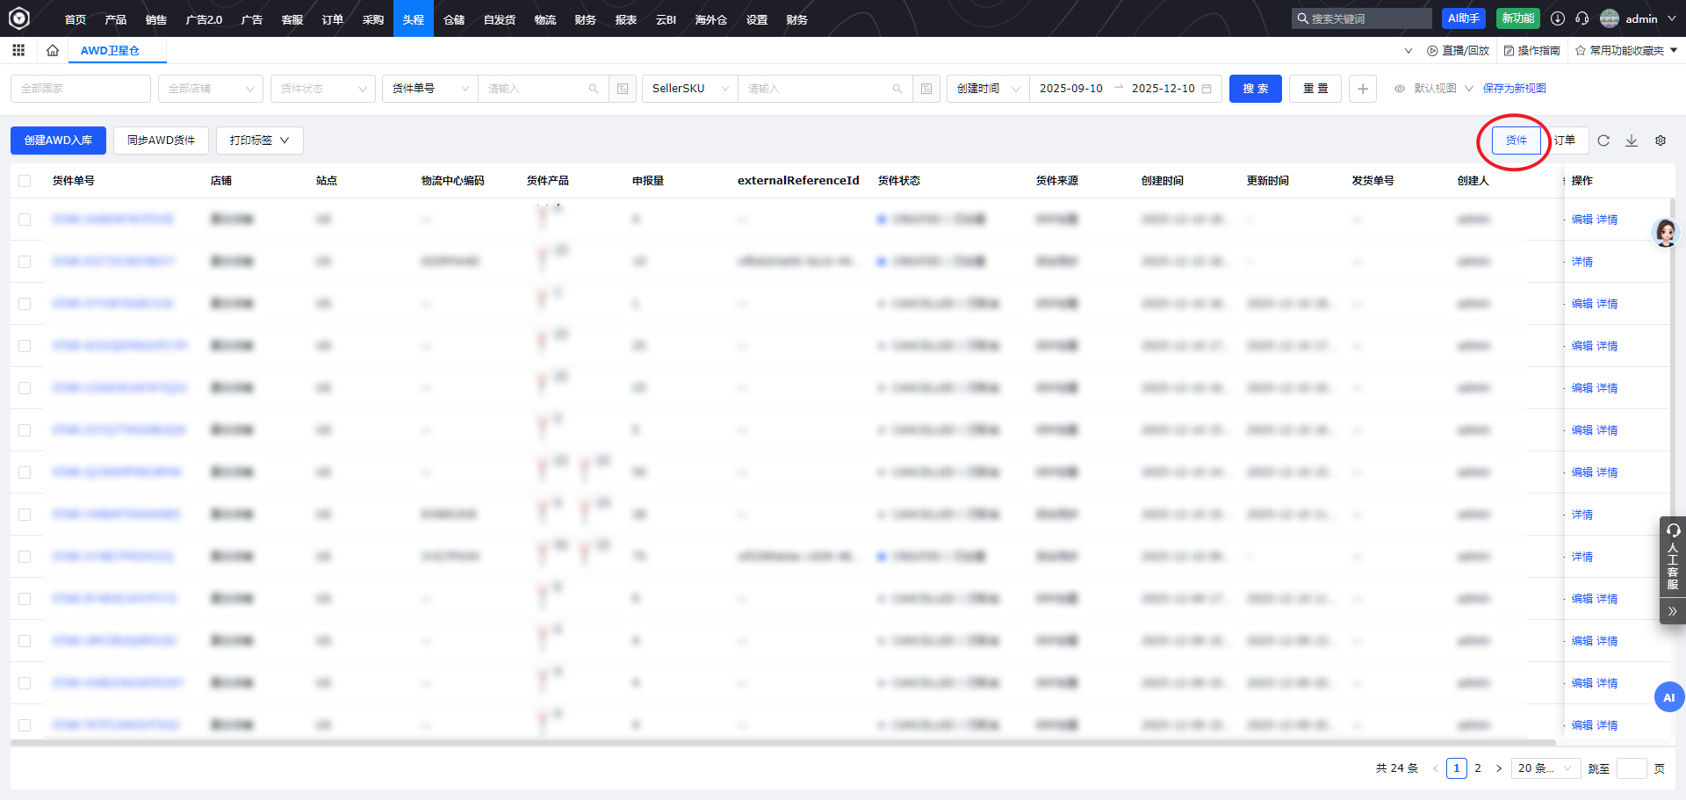The image size is (1686, 800).
Task: Expand the 打印标签 dropdown
Action: [x=260, y=141]
